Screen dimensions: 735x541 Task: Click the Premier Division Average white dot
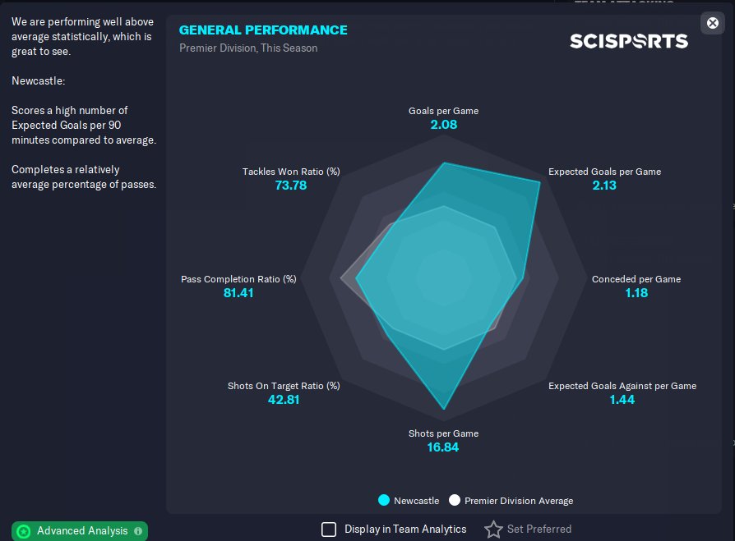454,500
